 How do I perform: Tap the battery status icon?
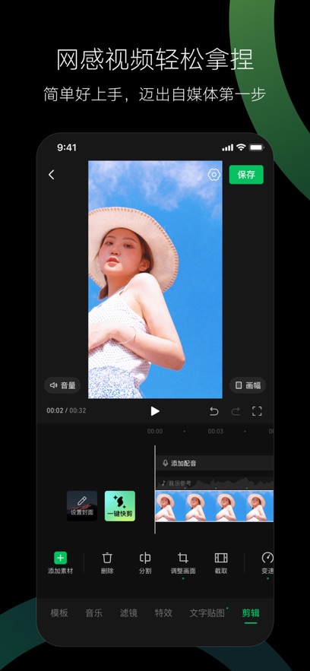pyautogui.click(x=257, y=147)
